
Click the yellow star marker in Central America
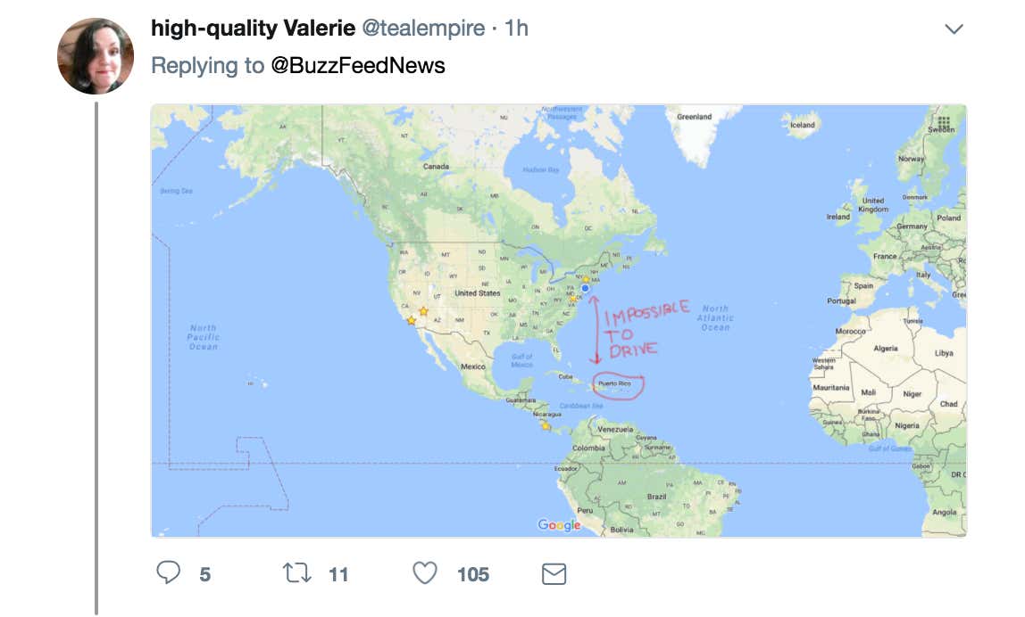coord(545,426)
